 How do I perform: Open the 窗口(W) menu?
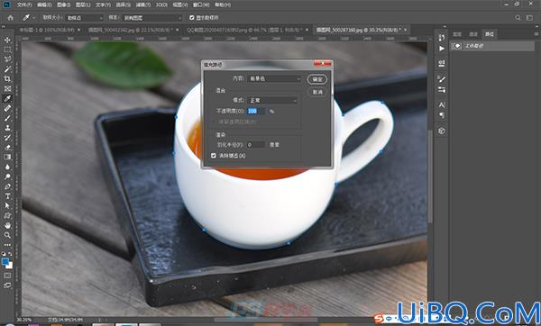(x=201, y=5)
